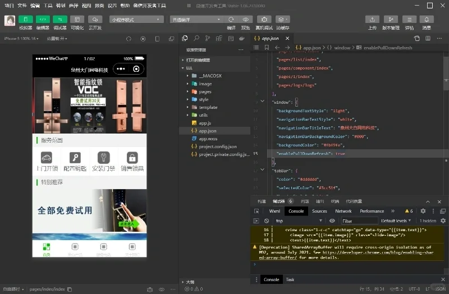Click the console Filter input field

[359, 221]
